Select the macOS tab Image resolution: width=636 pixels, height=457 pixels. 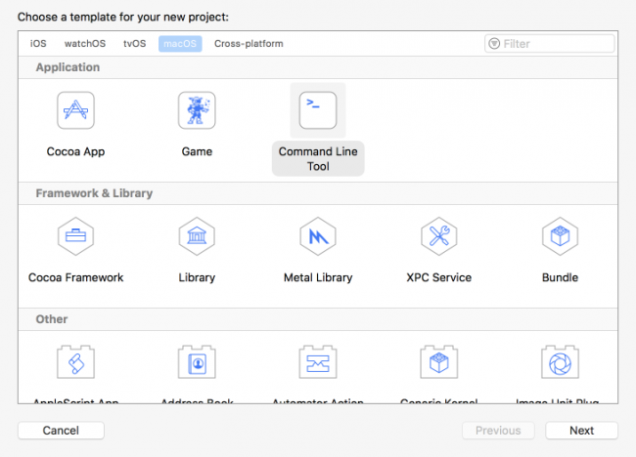[x=180, y=43]
